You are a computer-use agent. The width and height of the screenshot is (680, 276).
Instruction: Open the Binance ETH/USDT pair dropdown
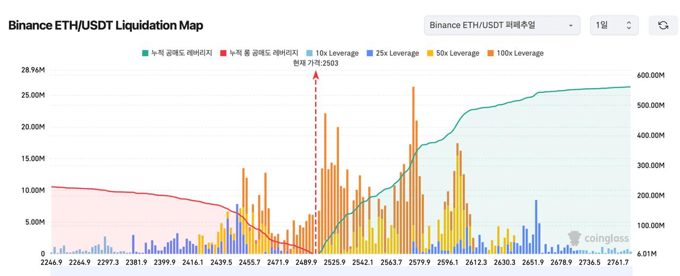click(501, 25)
